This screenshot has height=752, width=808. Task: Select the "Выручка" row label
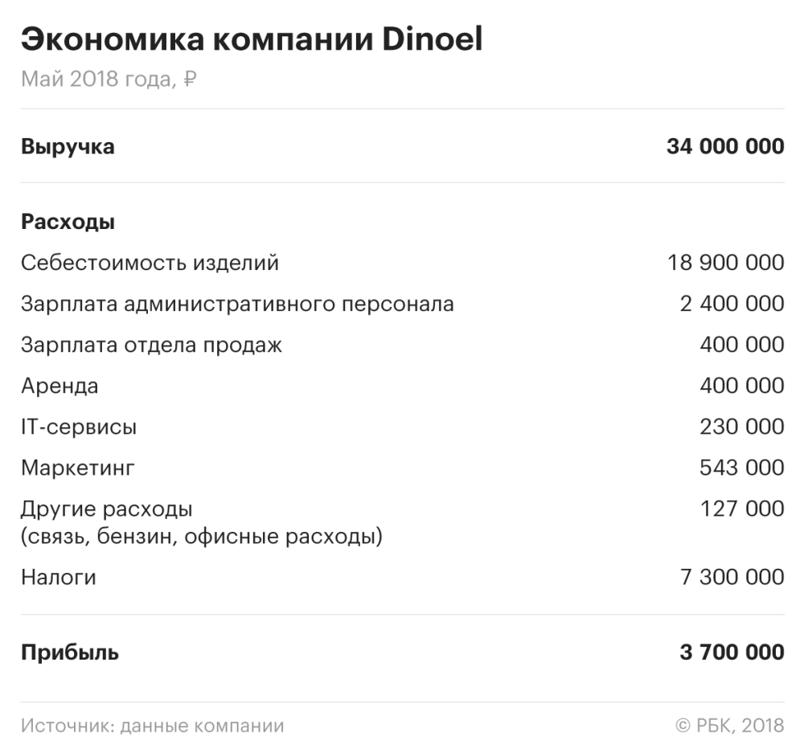coord(68,146)
